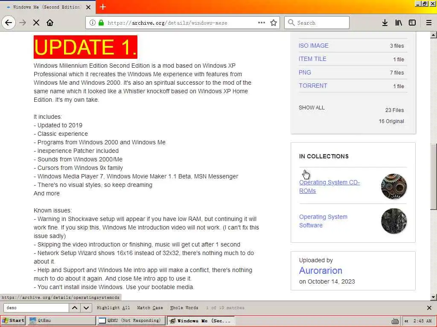Toggle Highlight All in find bar
Viewport: 437px width, 327px height.
tap(113, 308)
